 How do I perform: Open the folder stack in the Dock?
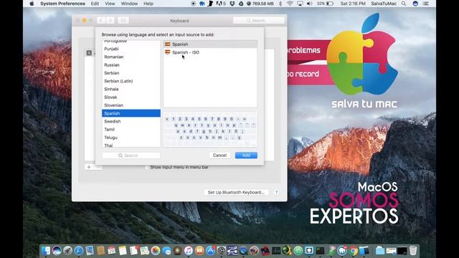[x=380, y=251]
